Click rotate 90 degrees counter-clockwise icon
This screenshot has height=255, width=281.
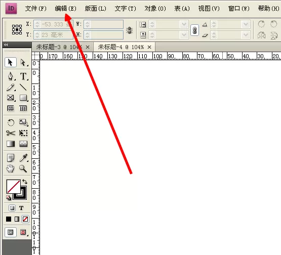click(x=273, y=24)
